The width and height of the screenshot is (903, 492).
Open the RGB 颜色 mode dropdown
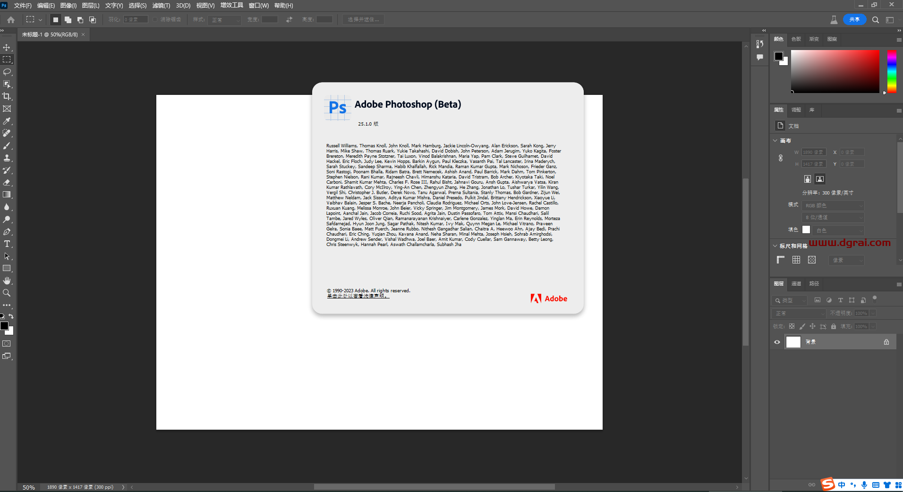pos(833,205)
